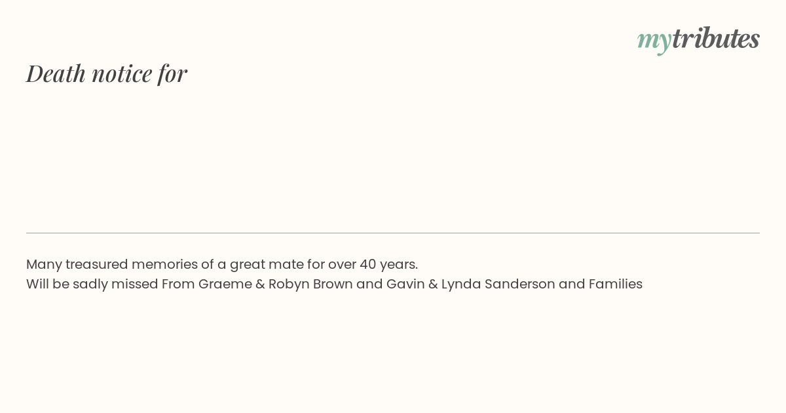Click the dark "tributes" part of logo

[715, 38]
